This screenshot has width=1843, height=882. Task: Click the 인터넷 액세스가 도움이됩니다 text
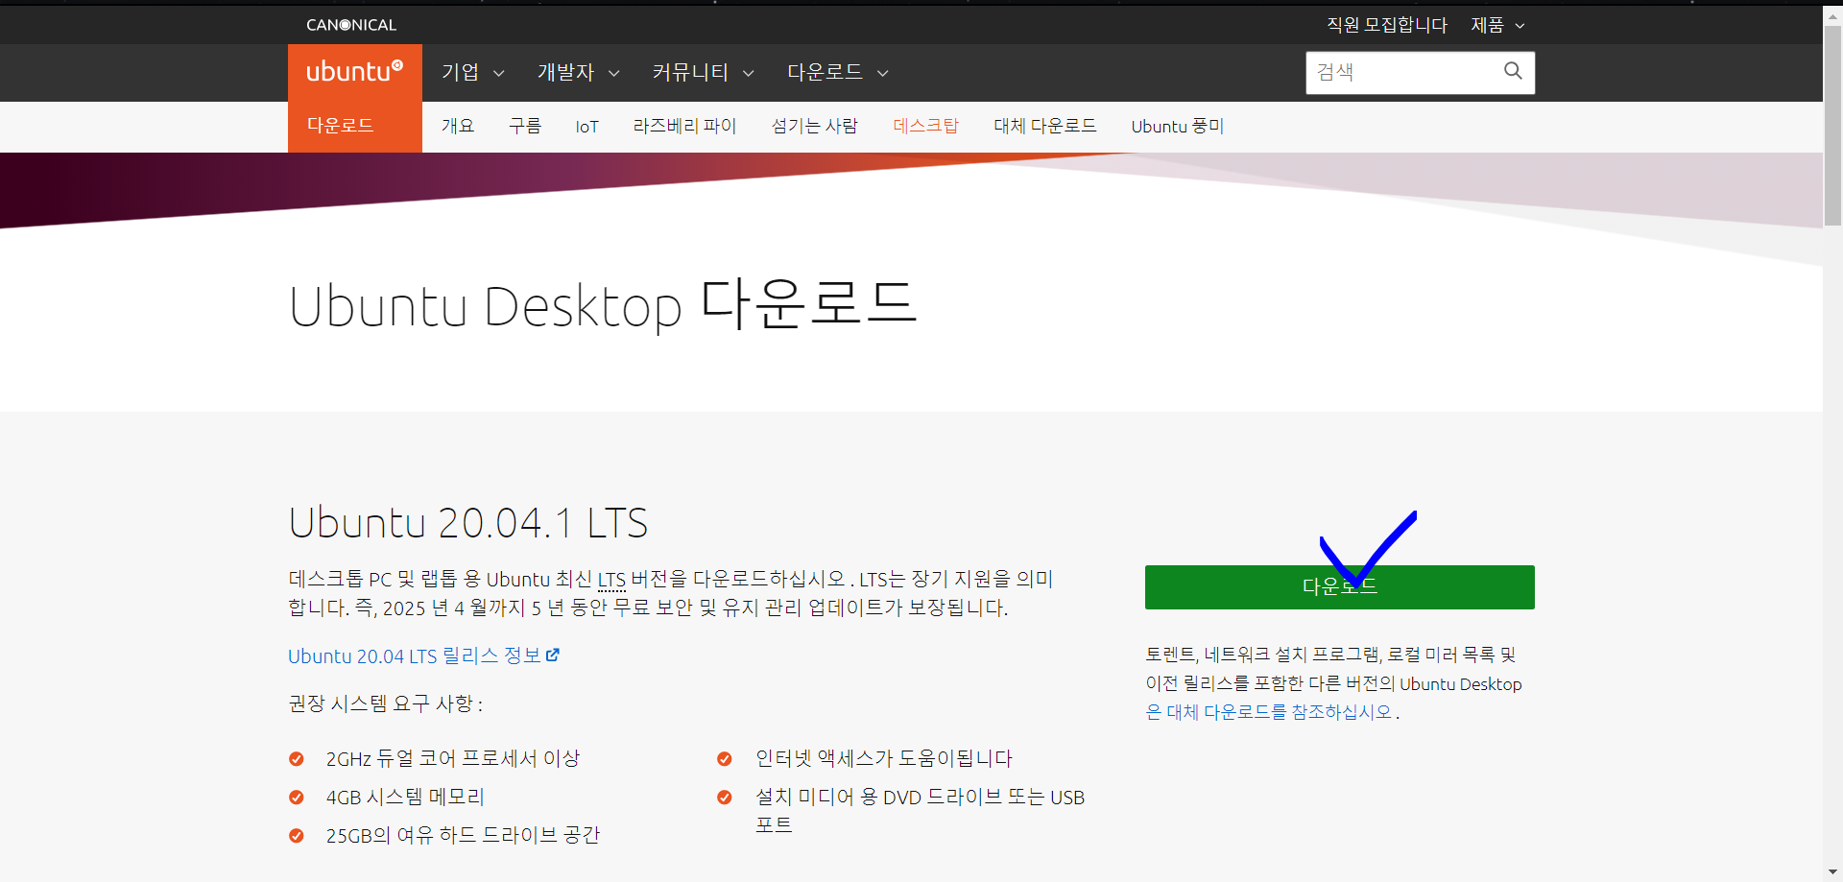(884, 758)
